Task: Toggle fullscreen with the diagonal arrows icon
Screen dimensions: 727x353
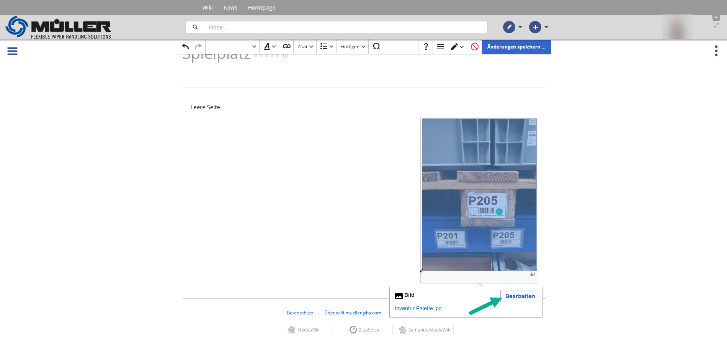Action: click(x=716, y=26)
